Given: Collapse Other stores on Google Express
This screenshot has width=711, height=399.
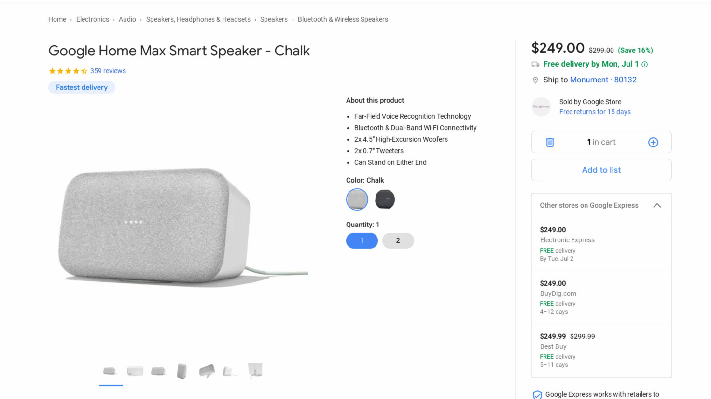Looking at the screenshot, I should 657,205.
